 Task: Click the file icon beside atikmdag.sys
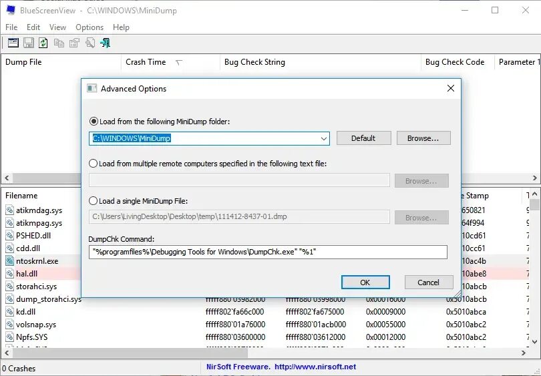[x=9, y=210]
